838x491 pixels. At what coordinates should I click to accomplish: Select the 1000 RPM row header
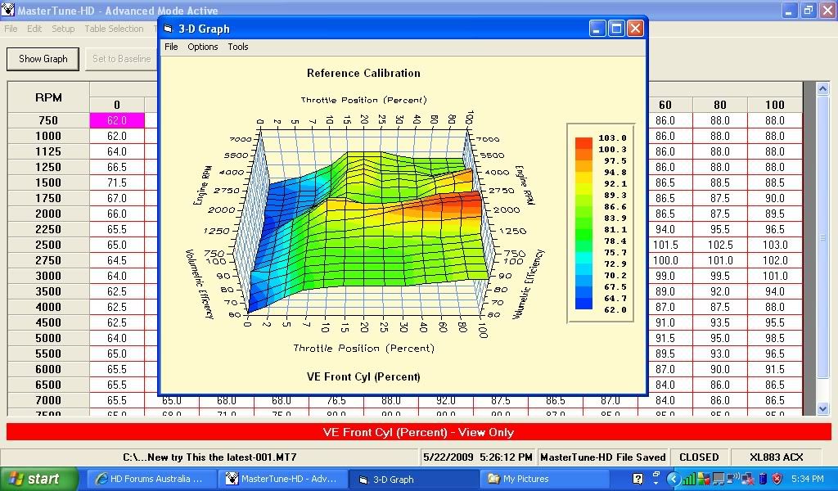click(x=48, y=136)
